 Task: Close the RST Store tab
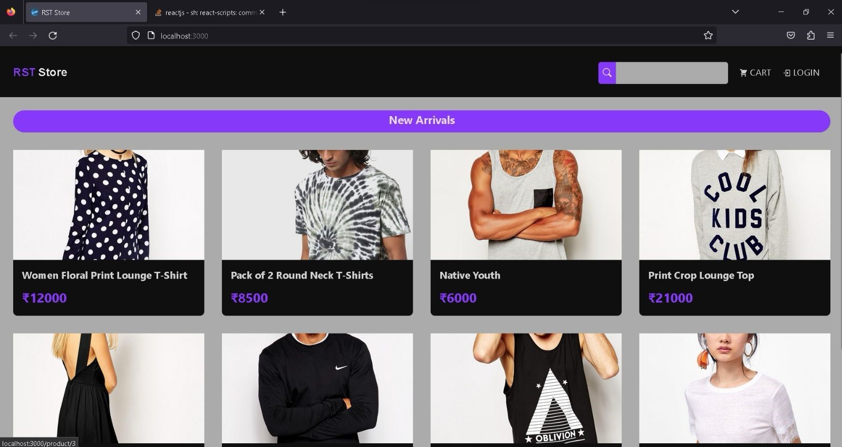[x=138, y=12]
